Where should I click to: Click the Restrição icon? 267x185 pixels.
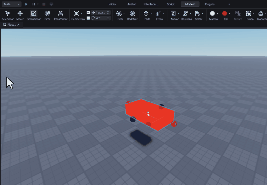point(185,13)
